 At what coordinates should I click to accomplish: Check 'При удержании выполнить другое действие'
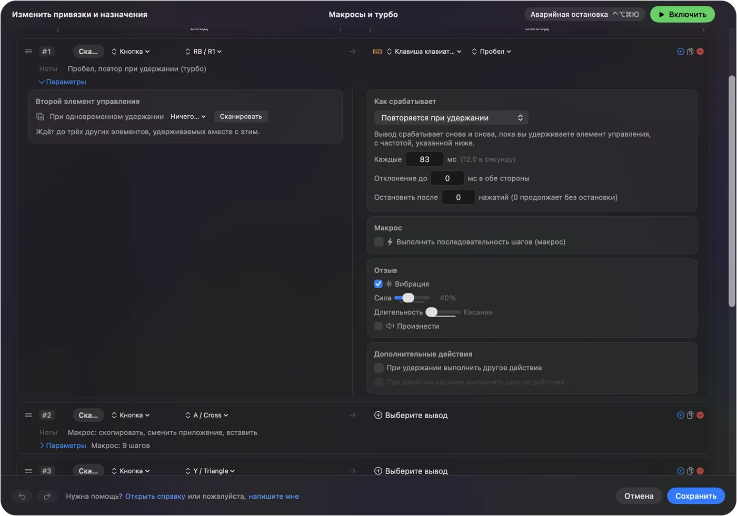[x=379, y=368]
